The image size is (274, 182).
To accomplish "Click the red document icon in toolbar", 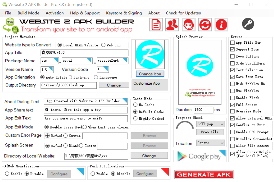I will coord(156,25).
